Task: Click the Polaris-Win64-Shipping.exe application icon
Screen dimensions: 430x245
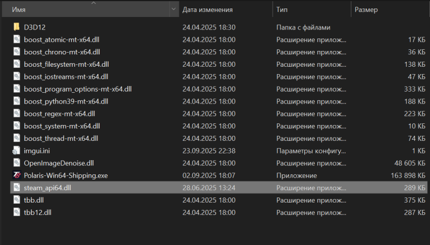Action: [17, 175]
